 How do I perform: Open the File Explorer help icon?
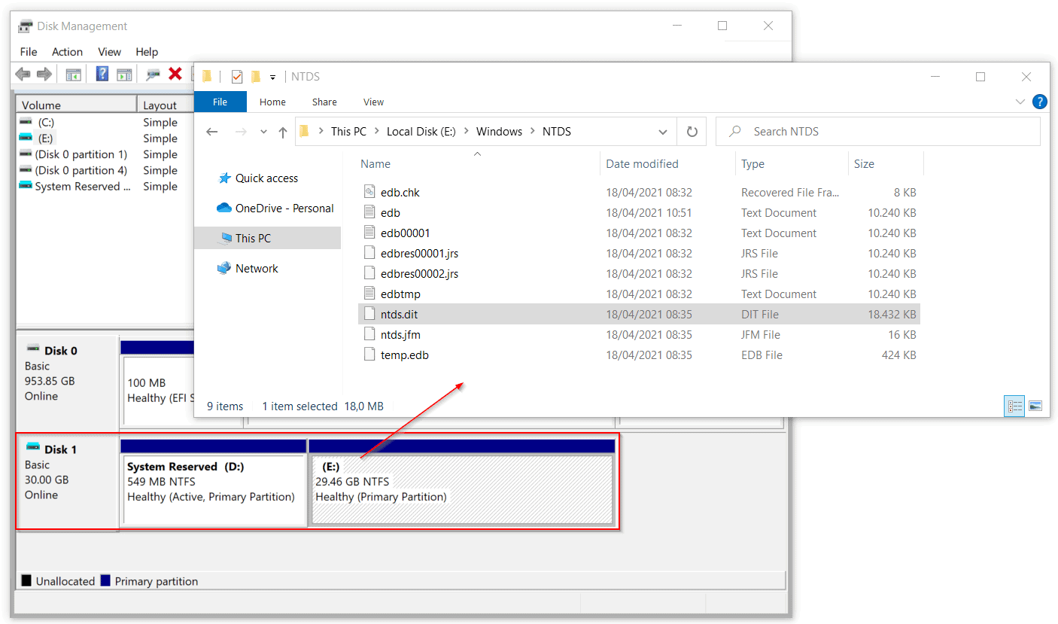tap(1040, 102)
